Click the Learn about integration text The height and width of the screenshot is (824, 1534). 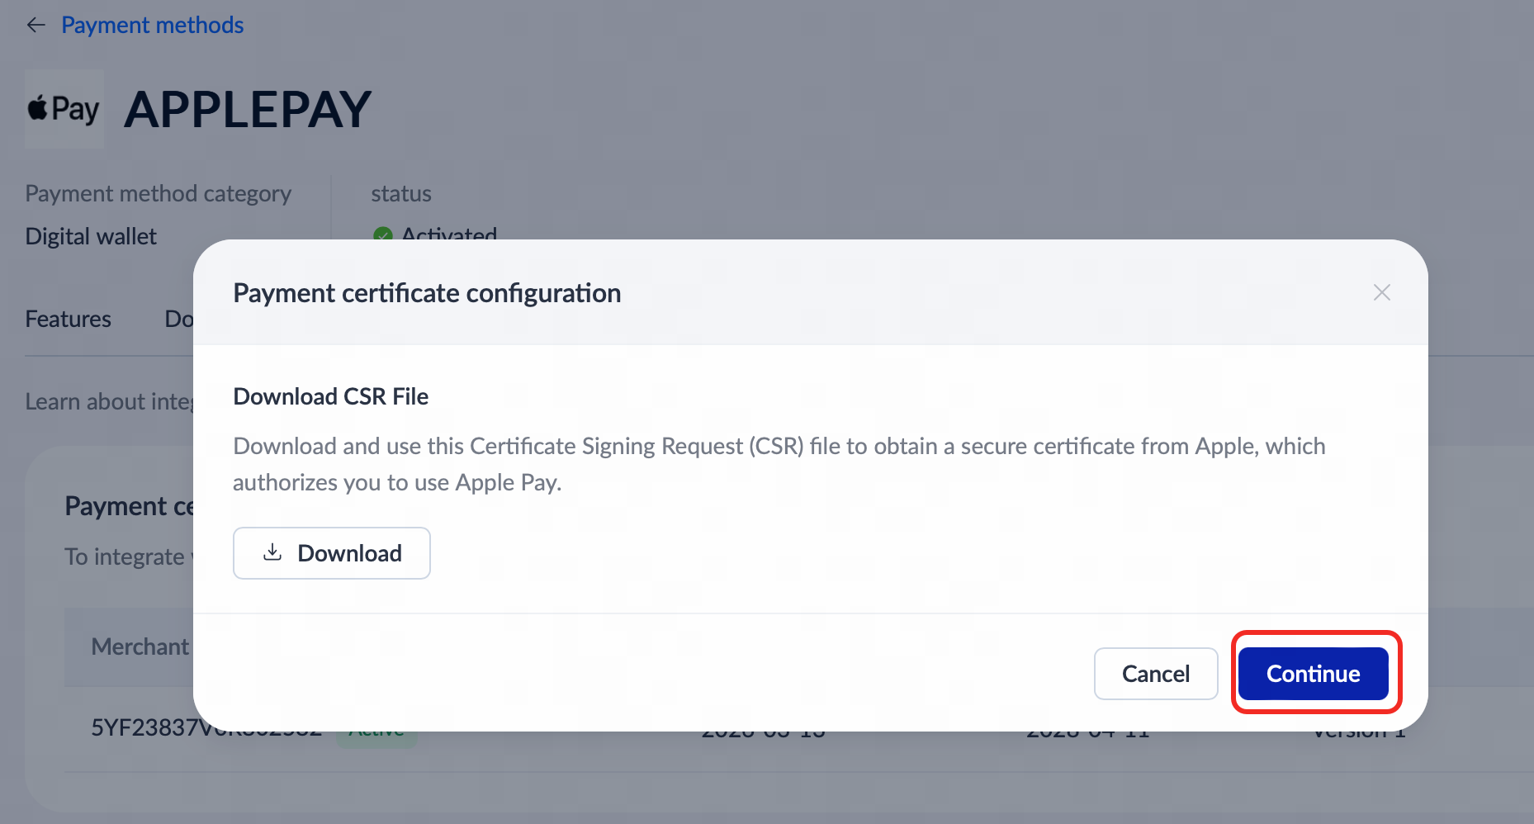point(108,402)
